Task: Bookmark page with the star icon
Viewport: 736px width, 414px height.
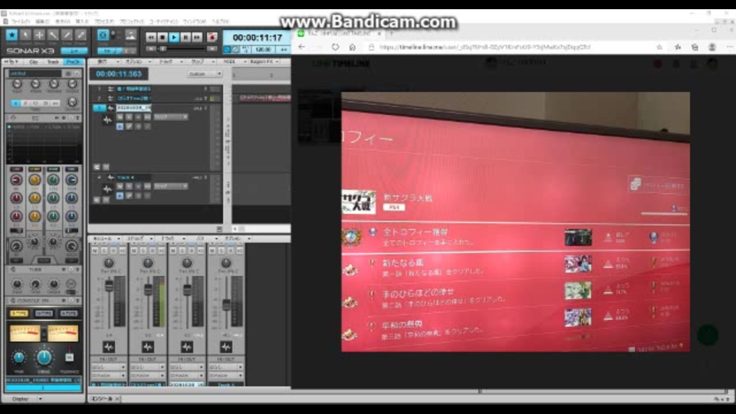Action: [659, 47]
